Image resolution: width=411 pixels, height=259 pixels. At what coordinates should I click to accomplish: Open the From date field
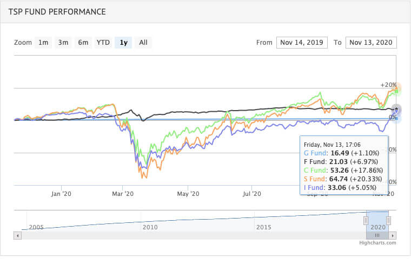click(x=301, y=43)
